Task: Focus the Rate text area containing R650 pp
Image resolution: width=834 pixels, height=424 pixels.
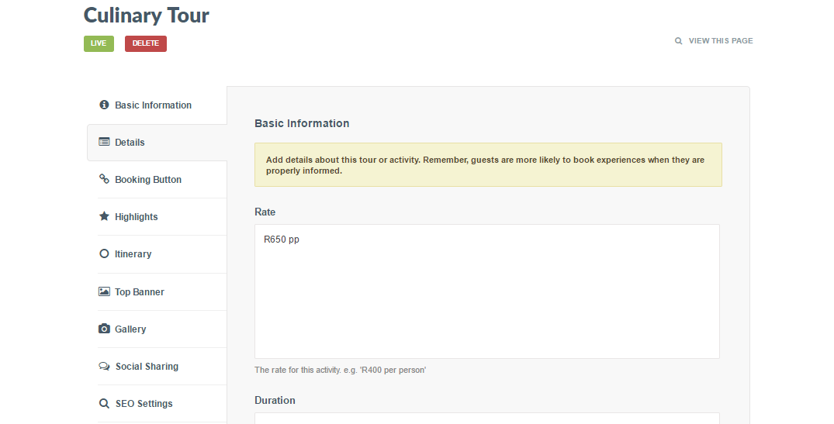Action: pos(486,291)
